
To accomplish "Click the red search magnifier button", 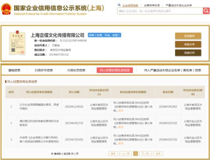I will point(206,11).
